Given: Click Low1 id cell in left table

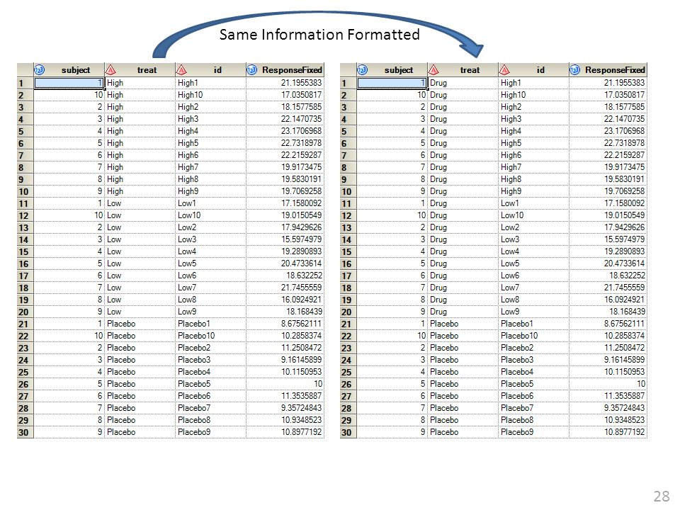Looking at the screenshot, I should point(210,203).
